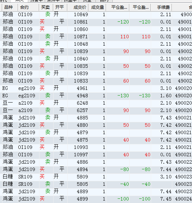The width and height of the screenshot is (192, 203).
Task: Select the 豆一 close trade at 6257
Action: coord(96,110)
